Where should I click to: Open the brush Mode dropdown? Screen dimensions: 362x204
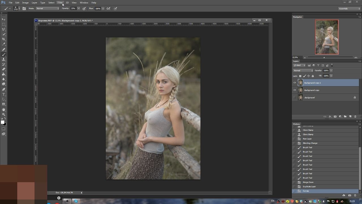click(47, 8)
